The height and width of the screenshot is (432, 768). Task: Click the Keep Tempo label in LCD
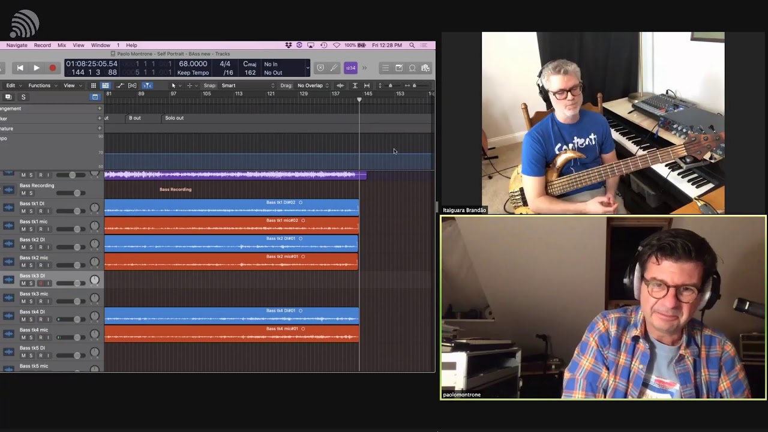pyautogui.click(x=193, y=73)
